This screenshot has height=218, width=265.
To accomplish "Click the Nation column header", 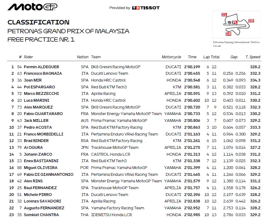I will pyautogui.click(x=83, y=57).
